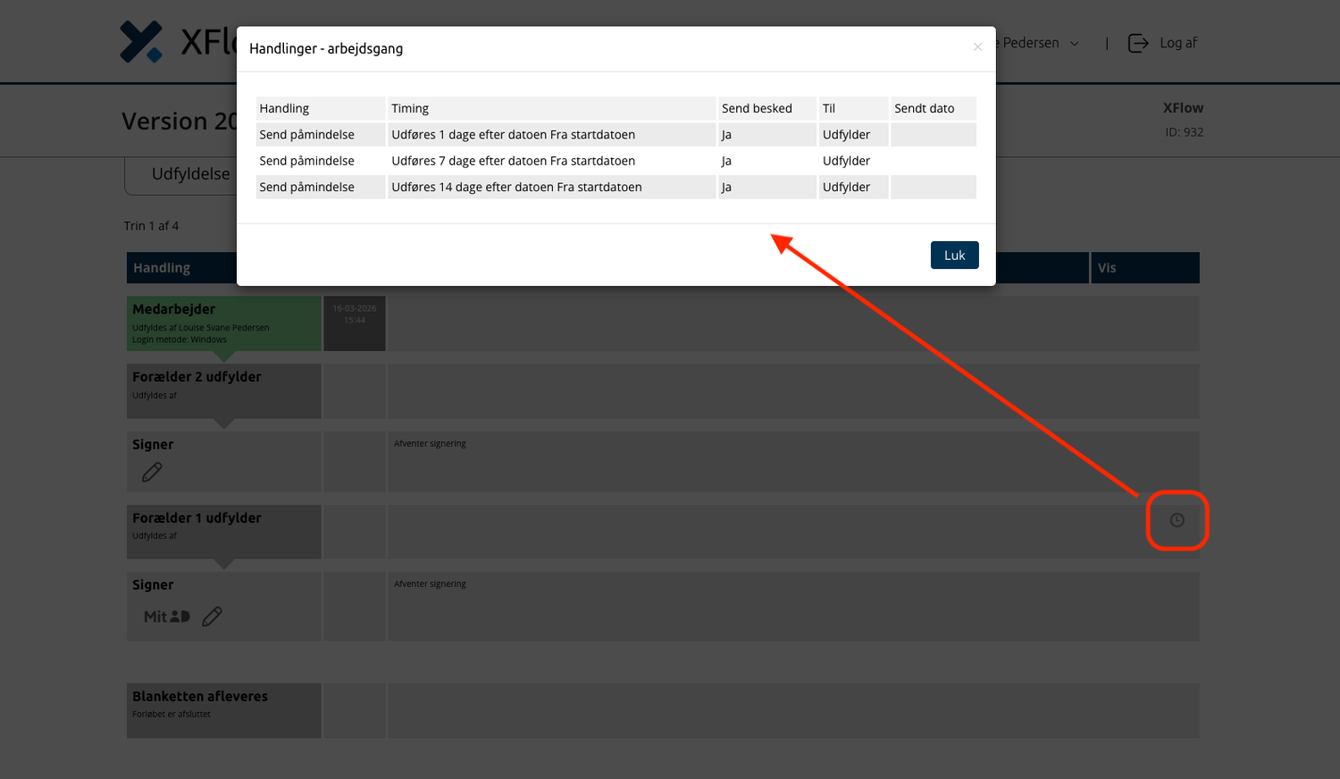1340x779 pixels.
Task: Click the Log af exit icon
Action: 1138,43
